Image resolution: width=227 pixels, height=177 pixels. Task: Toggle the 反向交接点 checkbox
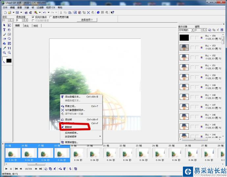[33, 17]
